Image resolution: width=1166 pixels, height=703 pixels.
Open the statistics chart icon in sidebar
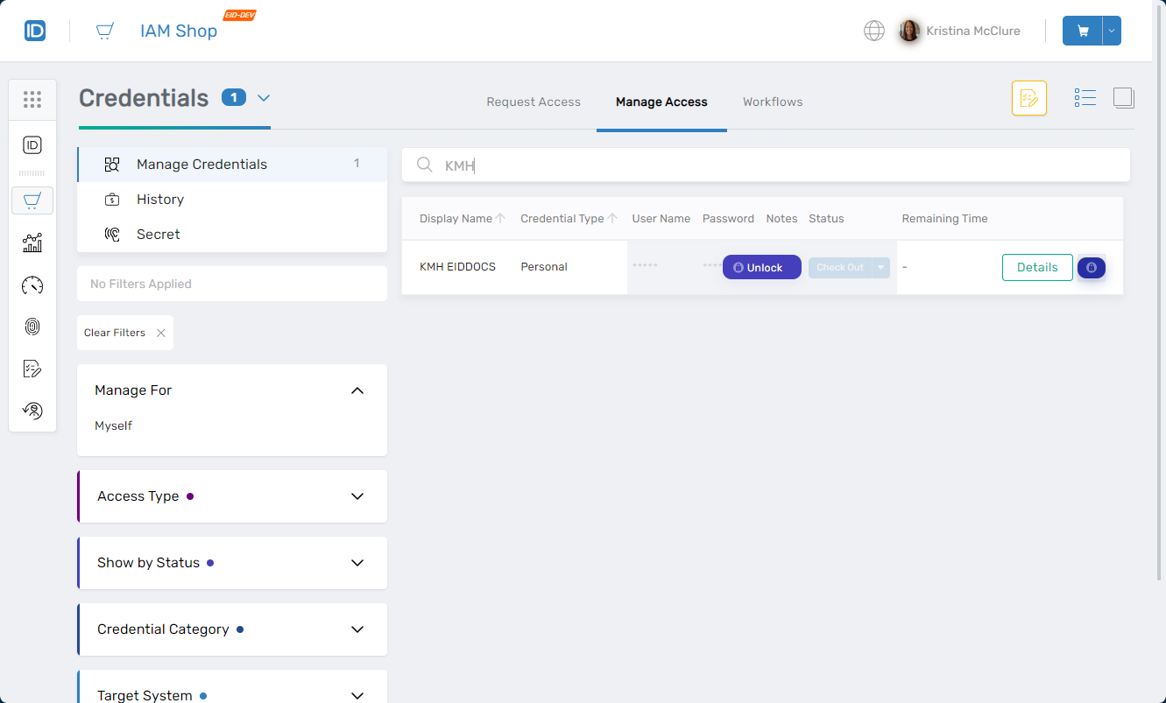32,243
